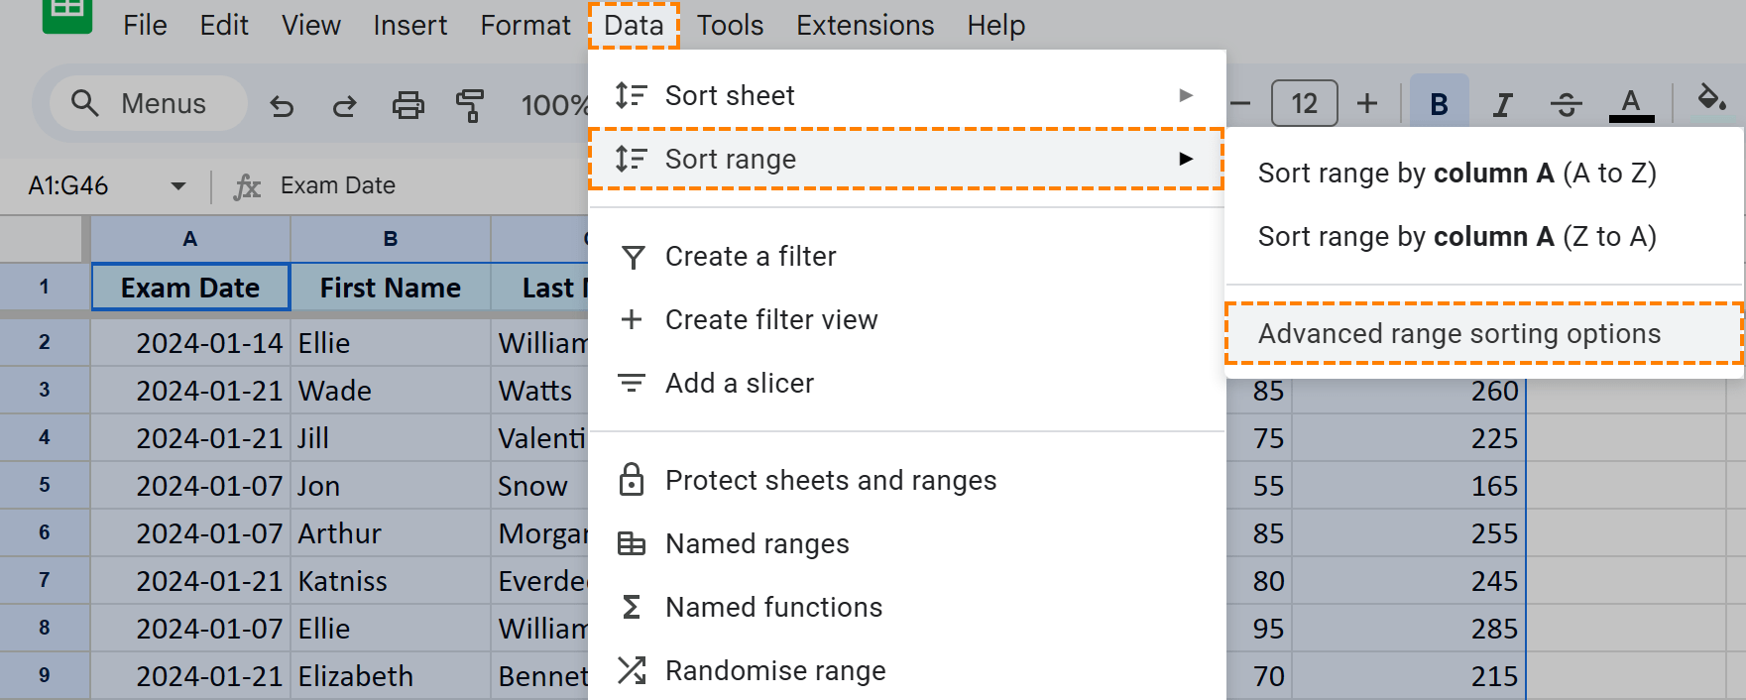Viewport: 1746px width, 700px height.
Task: Select Add a slicer
Action: (906, 383)
